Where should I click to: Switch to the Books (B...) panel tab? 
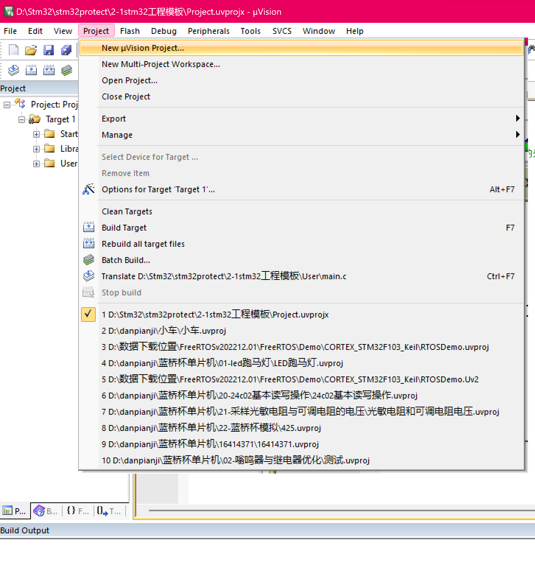pyautogui.click(x=46, y=511)
